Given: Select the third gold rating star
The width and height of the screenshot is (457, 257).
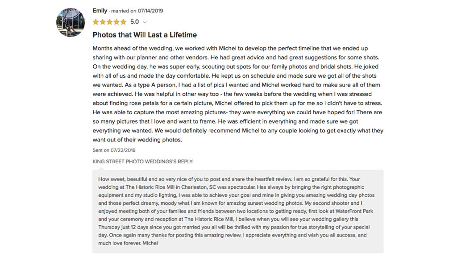Looking at the screenshot, I should tap(110, 22).
